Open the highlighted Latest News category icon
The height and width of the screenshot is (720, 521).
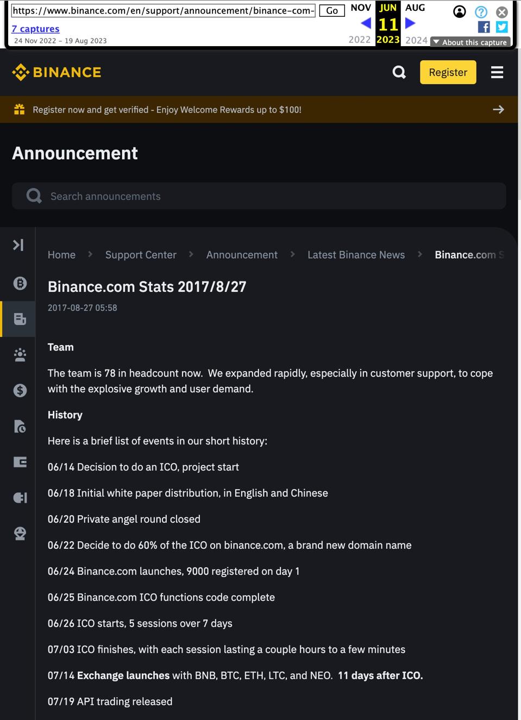pyautogui.click(x=20, y=319)
